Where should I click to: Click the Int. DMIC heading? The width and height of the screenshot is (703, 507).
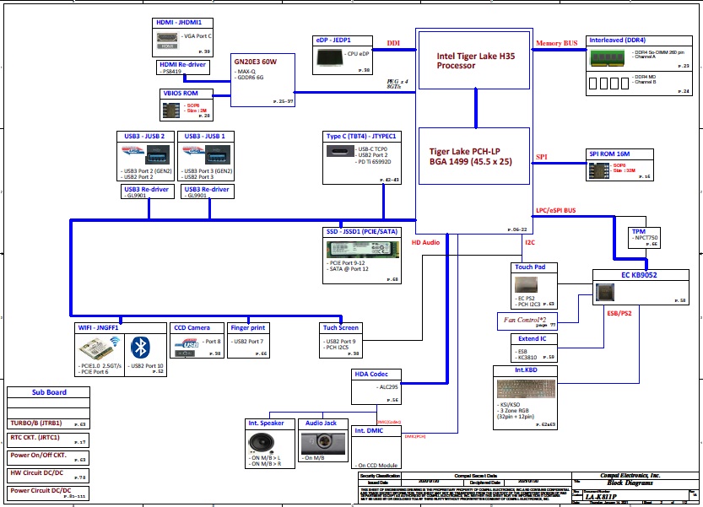pos(369,430)
